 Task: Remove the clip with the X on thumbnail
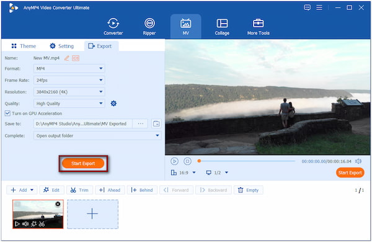[x=58, y=204]
